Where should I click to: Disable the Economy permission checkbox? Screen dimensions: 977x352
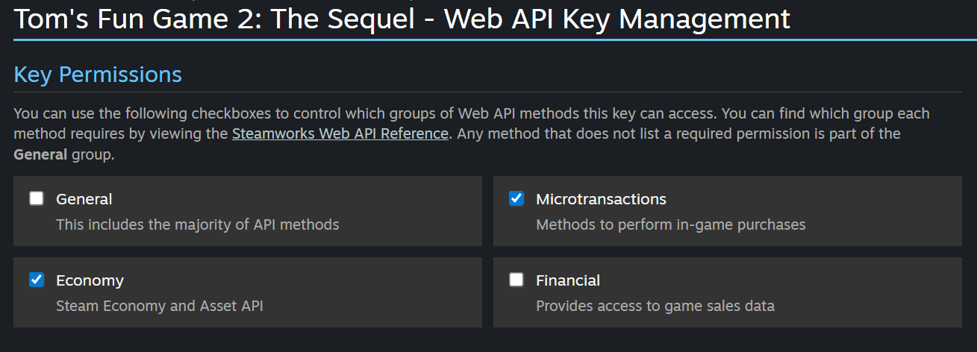pyautogui.click(x=37, y=280)
